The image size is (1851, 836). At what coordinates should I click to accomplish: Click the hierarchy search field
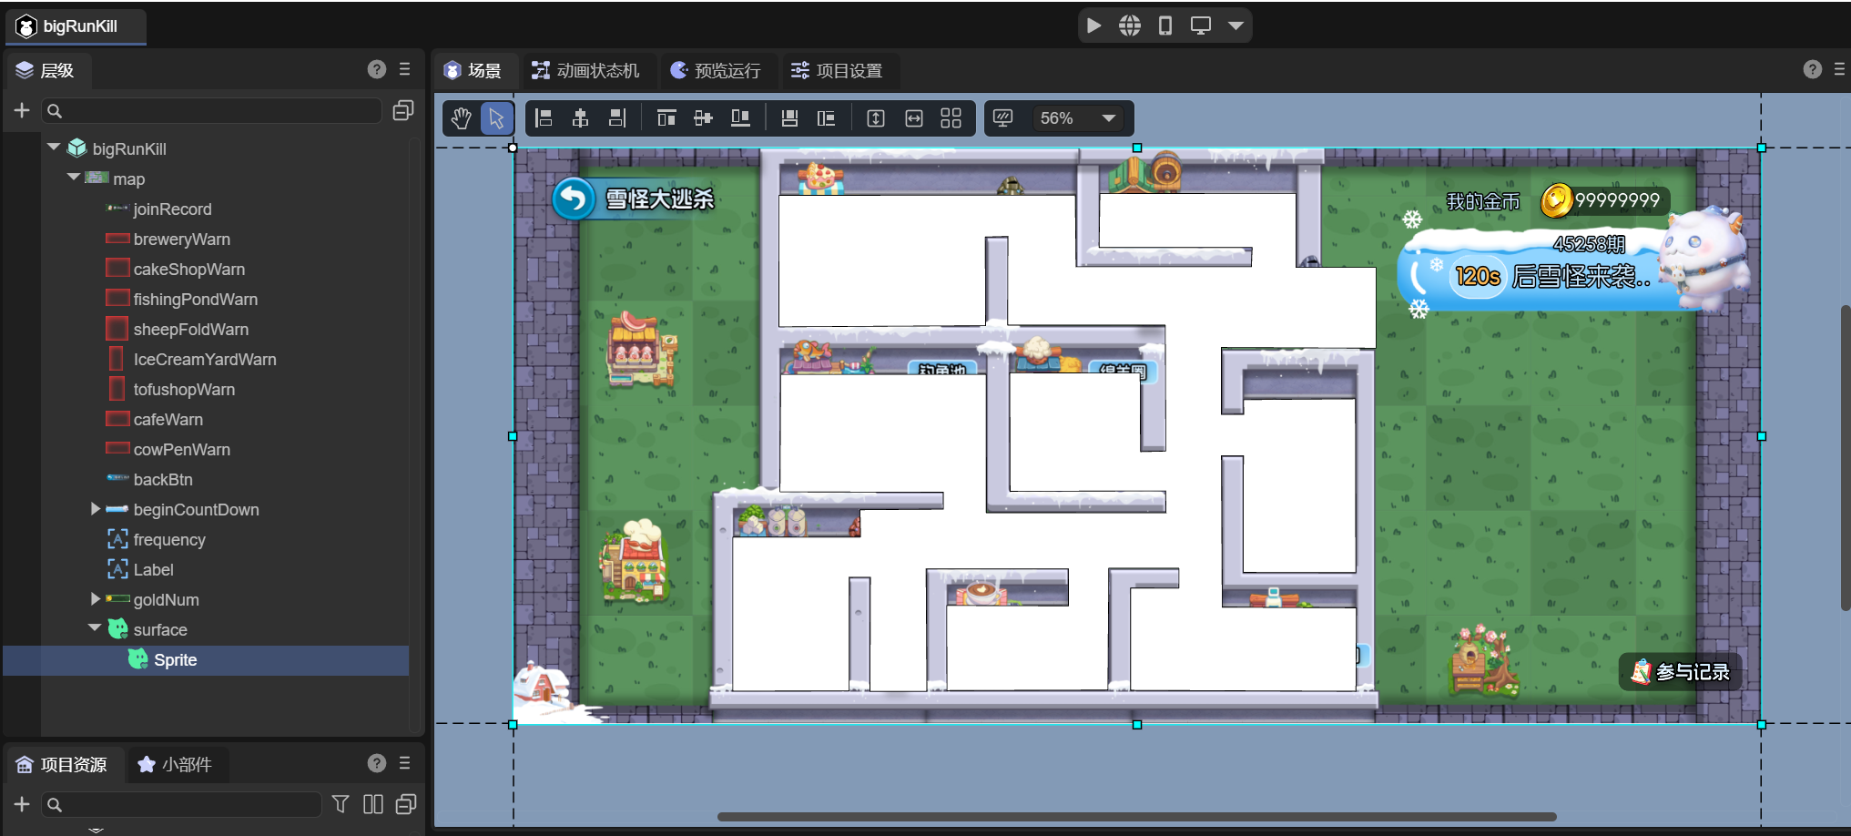[x=214, y=111]
